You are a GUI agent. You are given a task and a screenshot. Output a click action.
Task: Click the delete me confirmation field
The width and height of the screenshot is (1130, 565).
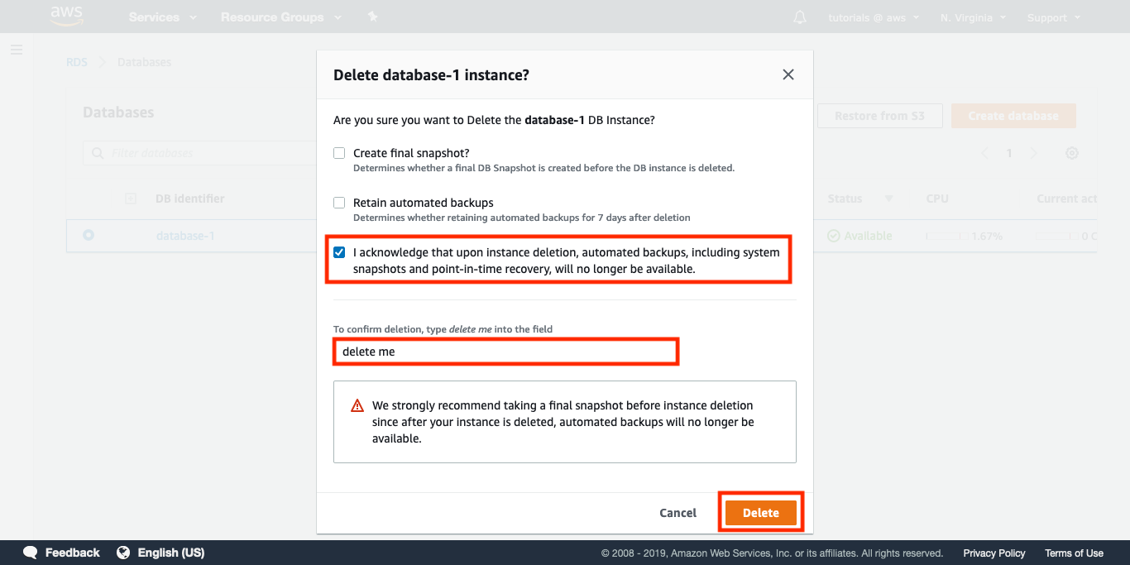pyautogui.click(x=505, y=352)
